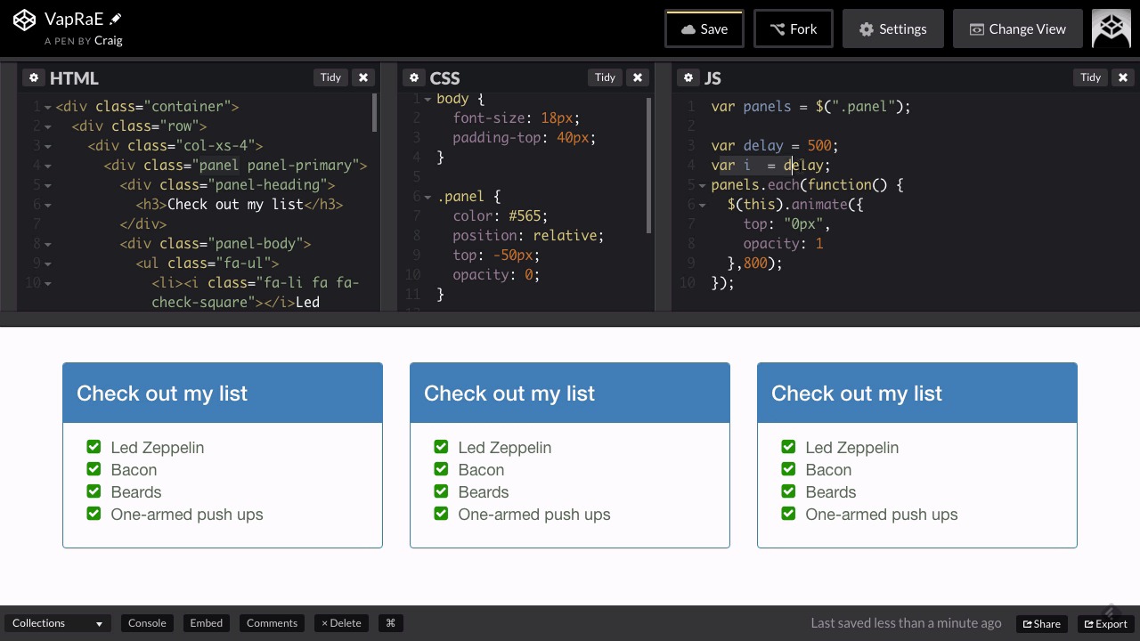Close the HTML editor panel
The height and width of the screenshot is (641, 1140).
click(363, 77)
